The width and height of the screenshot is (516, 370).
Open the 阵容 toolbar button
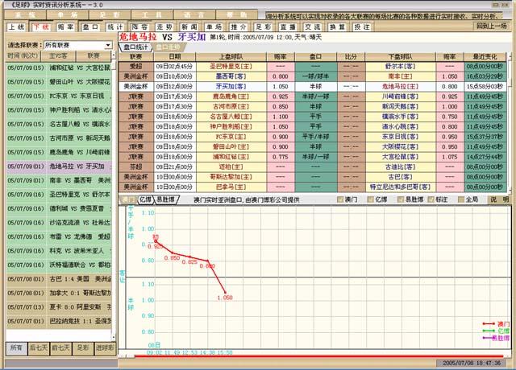click(139, 27)
